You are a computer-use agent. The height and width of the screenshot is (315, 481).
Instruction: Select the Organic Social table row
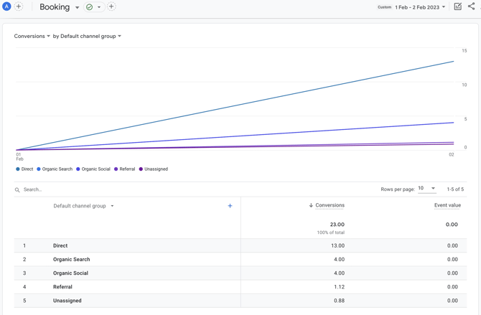[x=70, y=273]
